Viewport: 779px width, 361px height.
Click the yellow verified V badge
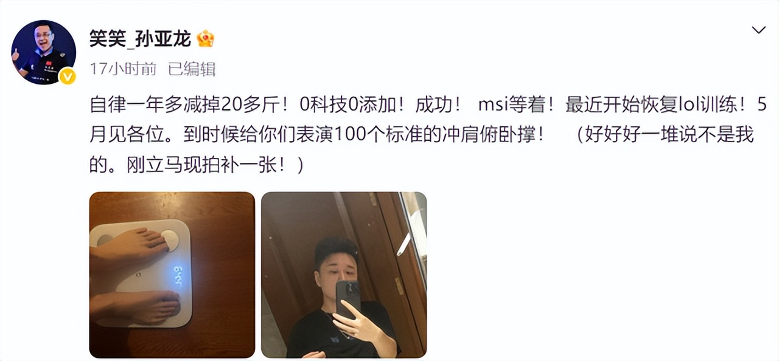tap(66, 76)
